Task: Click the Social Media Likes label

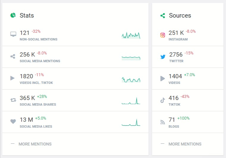Action: click(36, 126)
